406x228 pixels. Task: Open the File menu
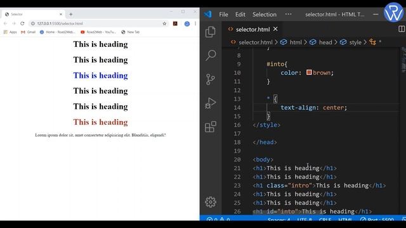pos(223,15)
